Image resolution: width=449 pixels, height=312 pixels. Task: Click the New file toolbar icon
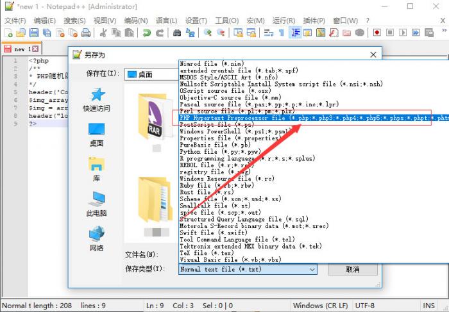[8, 33]
